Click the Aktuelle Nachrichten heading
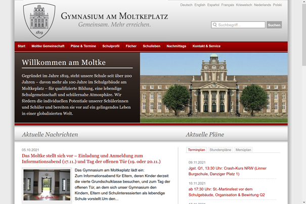Viewport: 306px width, 204px height. [50, 135]
